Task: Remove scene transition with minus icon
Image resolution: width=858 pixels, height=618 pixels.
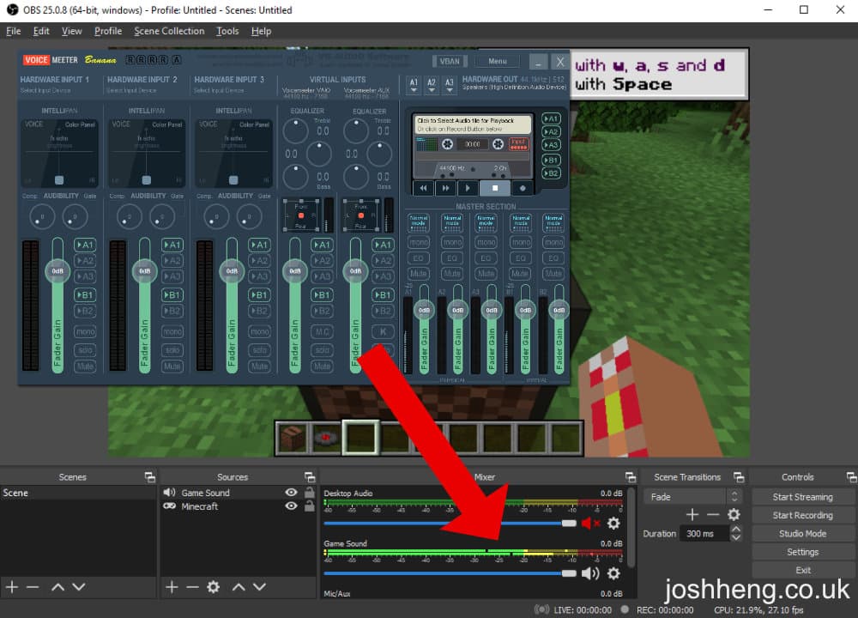Action: click(713, 514)
